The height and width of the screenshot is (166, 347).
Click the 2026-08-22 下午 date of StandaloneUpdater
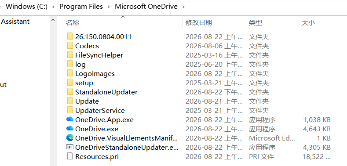214,92
